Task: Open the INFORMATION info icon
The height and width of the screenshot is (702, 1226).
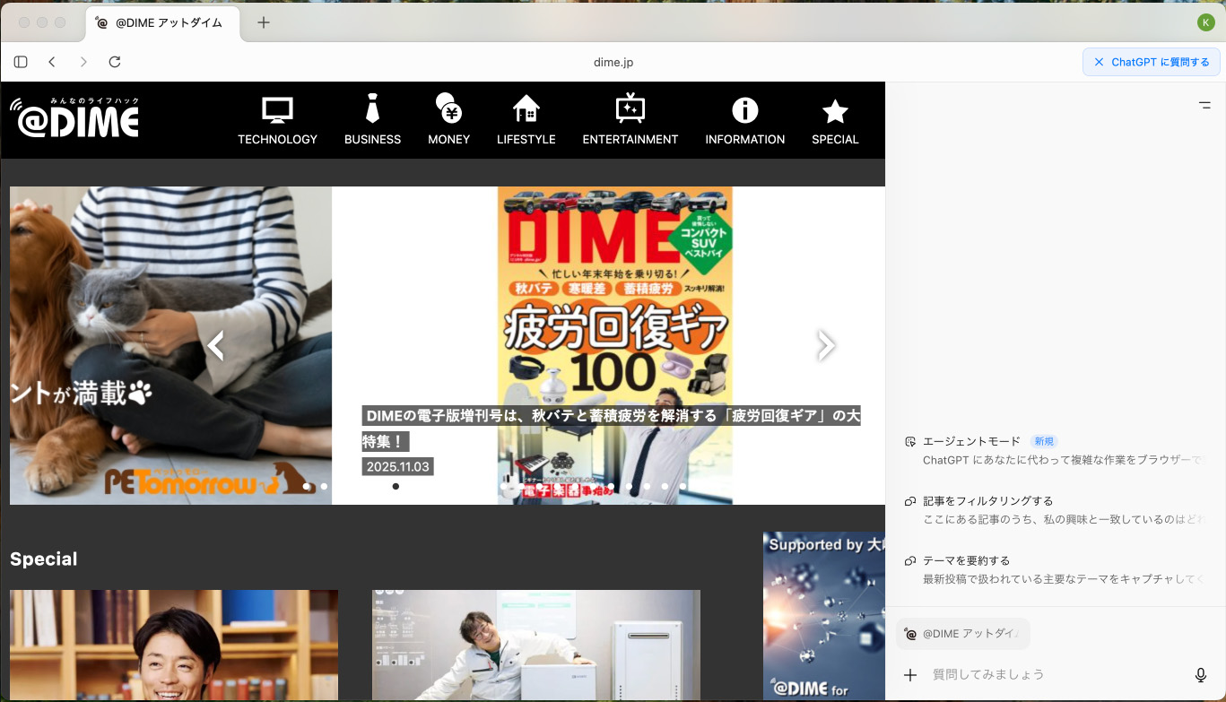Action: (x=744, y=109)
